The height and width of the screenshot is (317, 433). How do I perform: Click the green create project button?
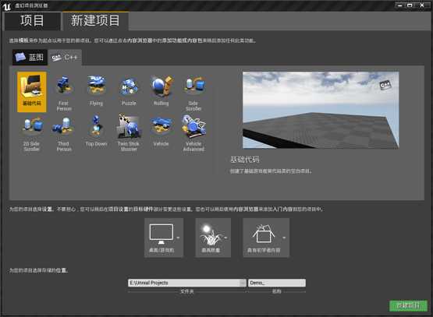[x=408, y=305]
